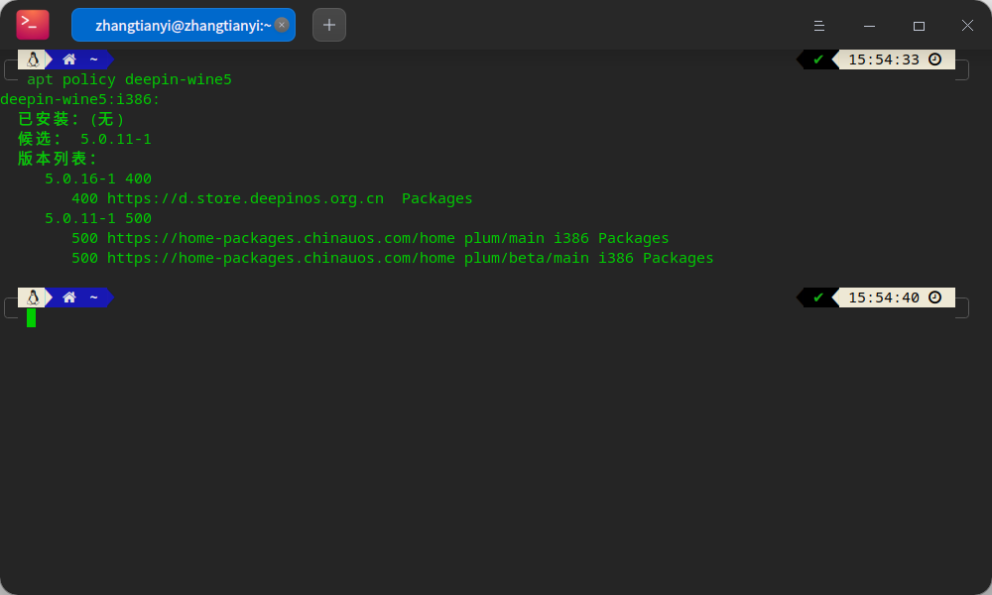Click the Tux penguin icon in second prompt
992x595 pixels.
(x=33, y=297)
